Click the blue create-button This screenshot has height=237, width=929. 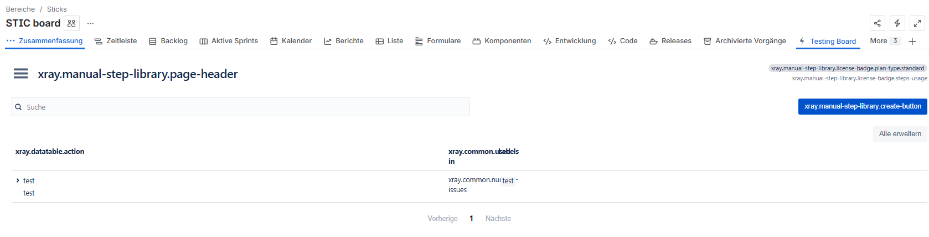[x=862, y=106]
